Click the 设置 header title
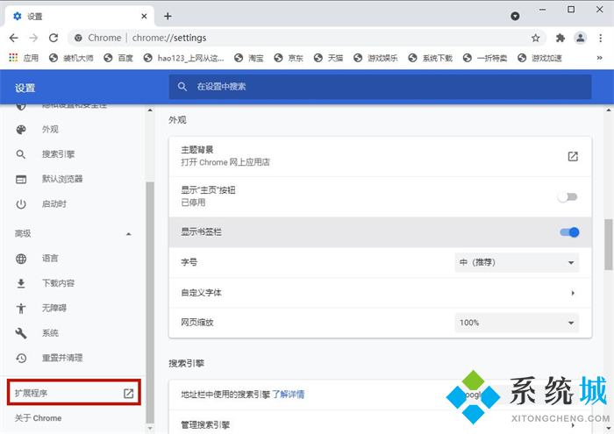Viewport: 614px width, 434px height. coord(25,88)
